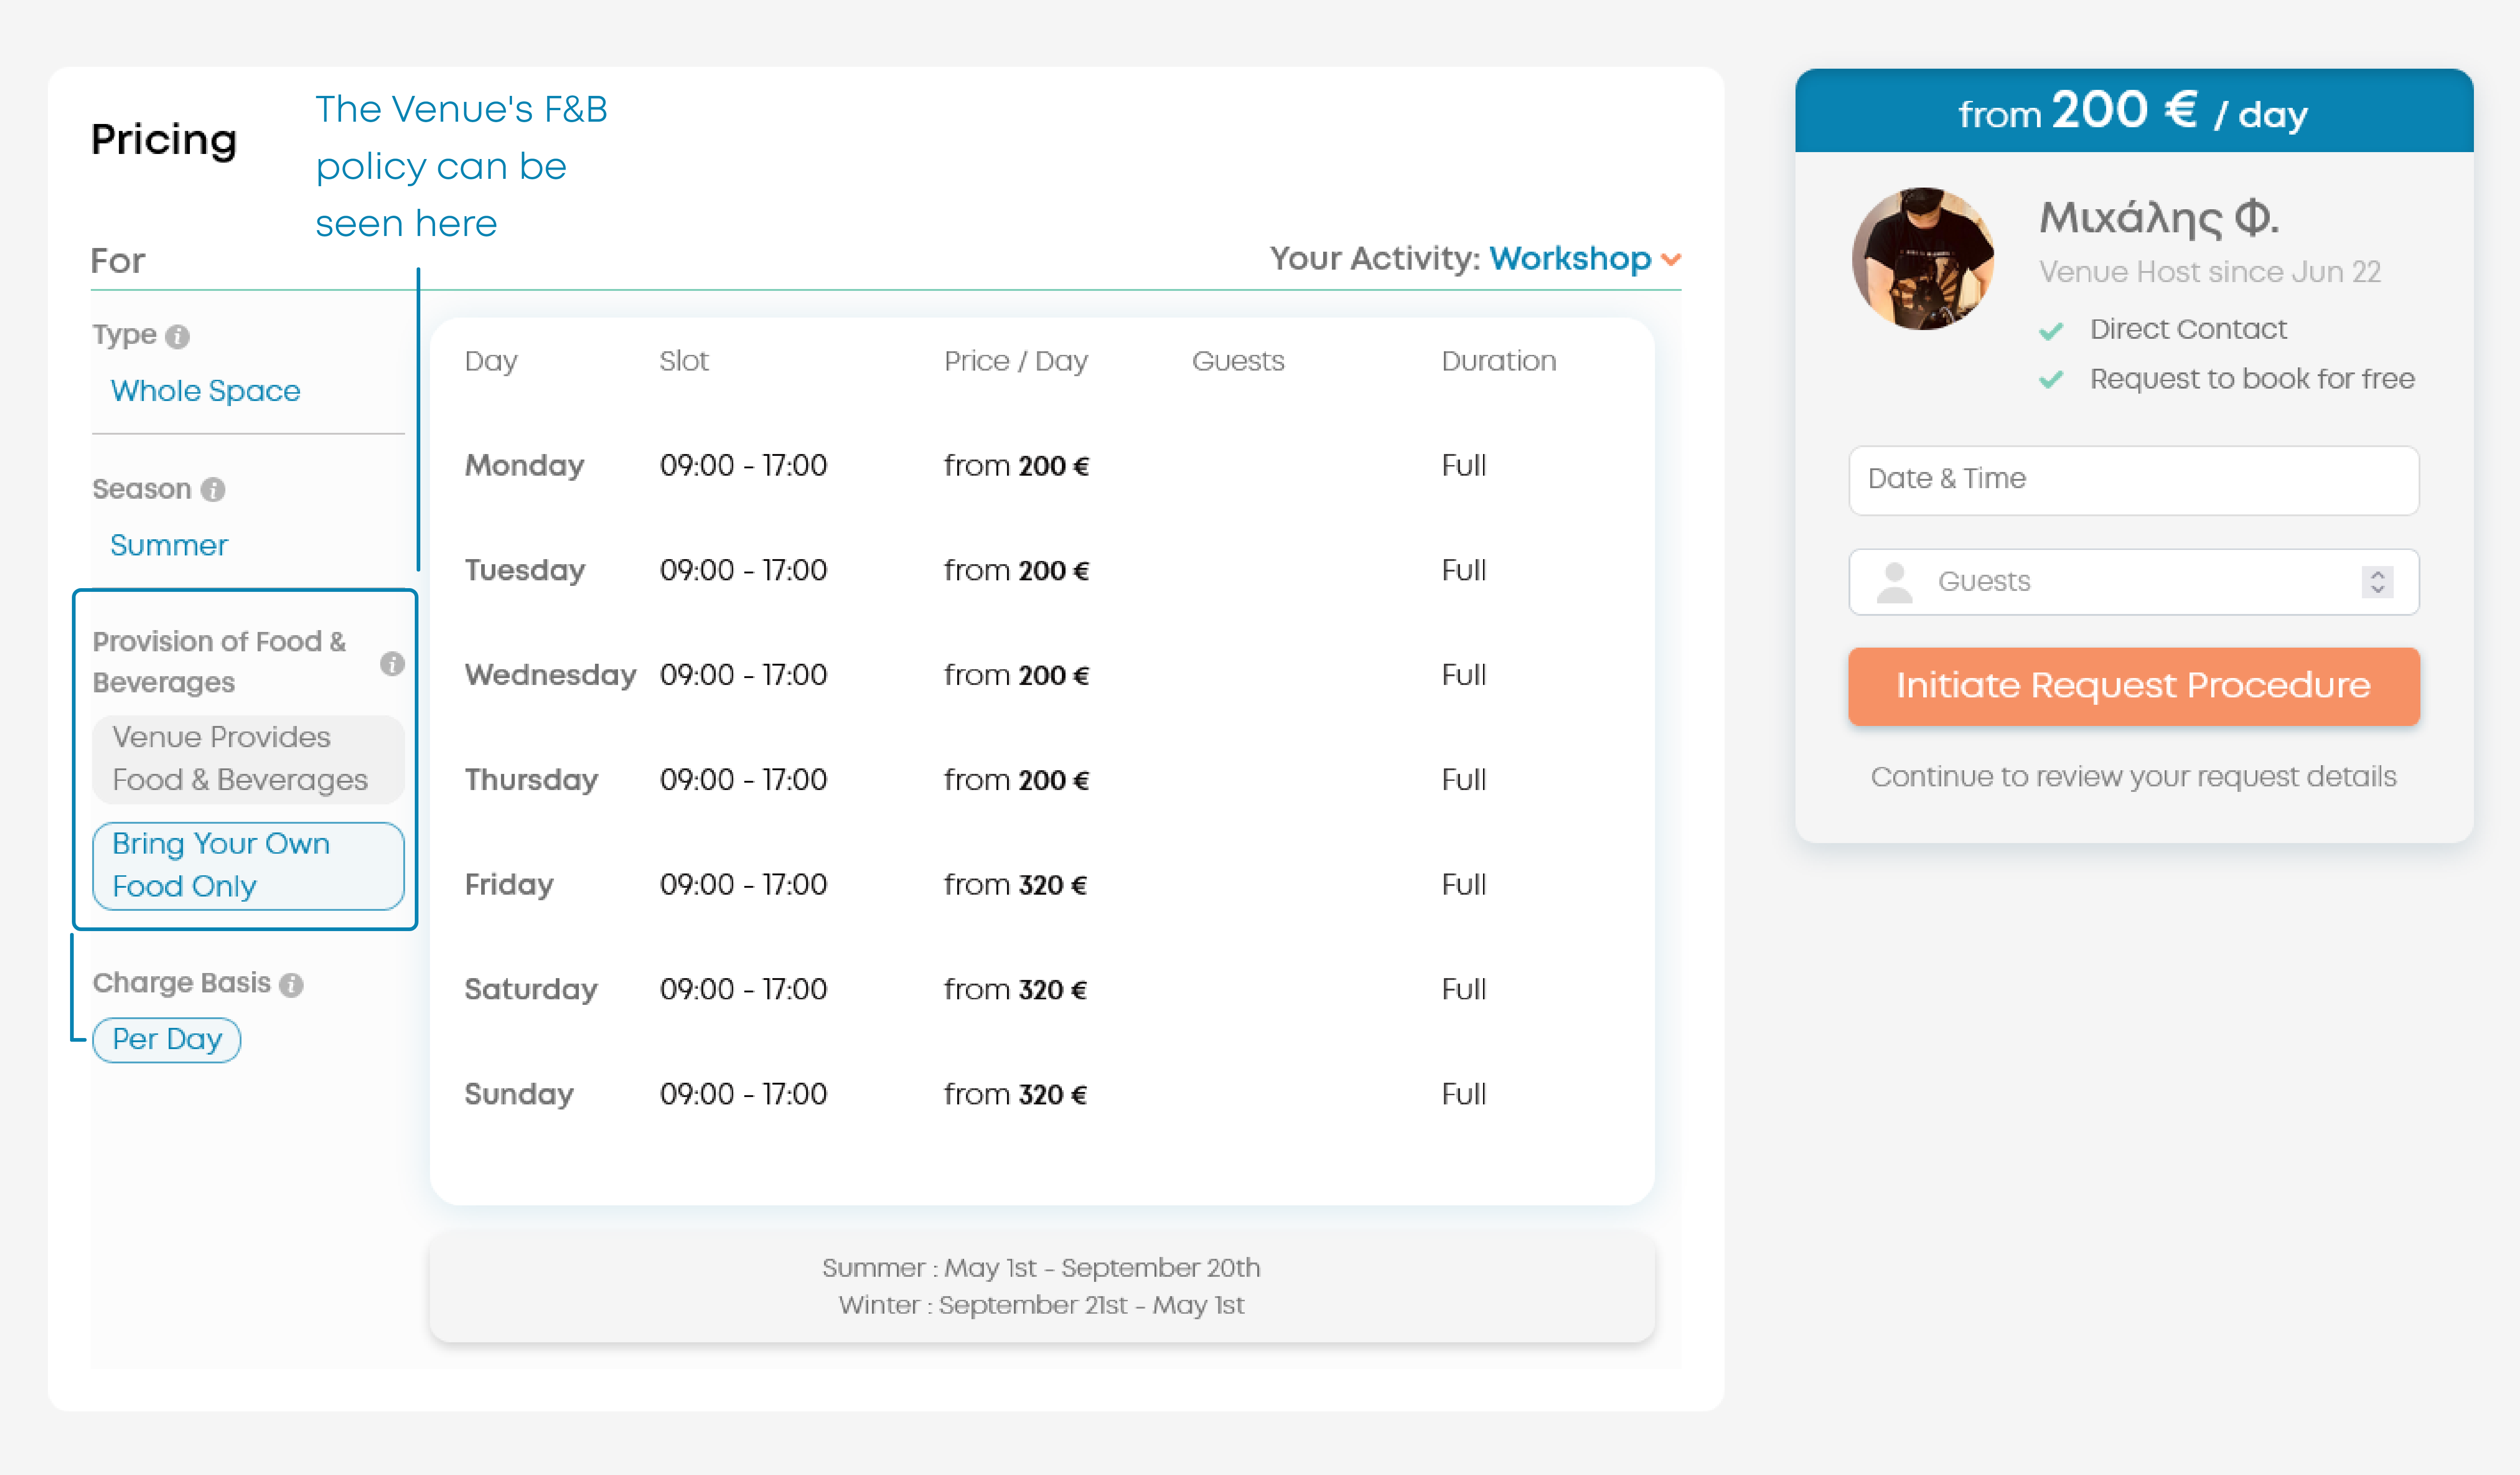Screen dimensions: 2520x1475
Task: Select Workshop as your activity
Action: click(x=1570, y=259)
